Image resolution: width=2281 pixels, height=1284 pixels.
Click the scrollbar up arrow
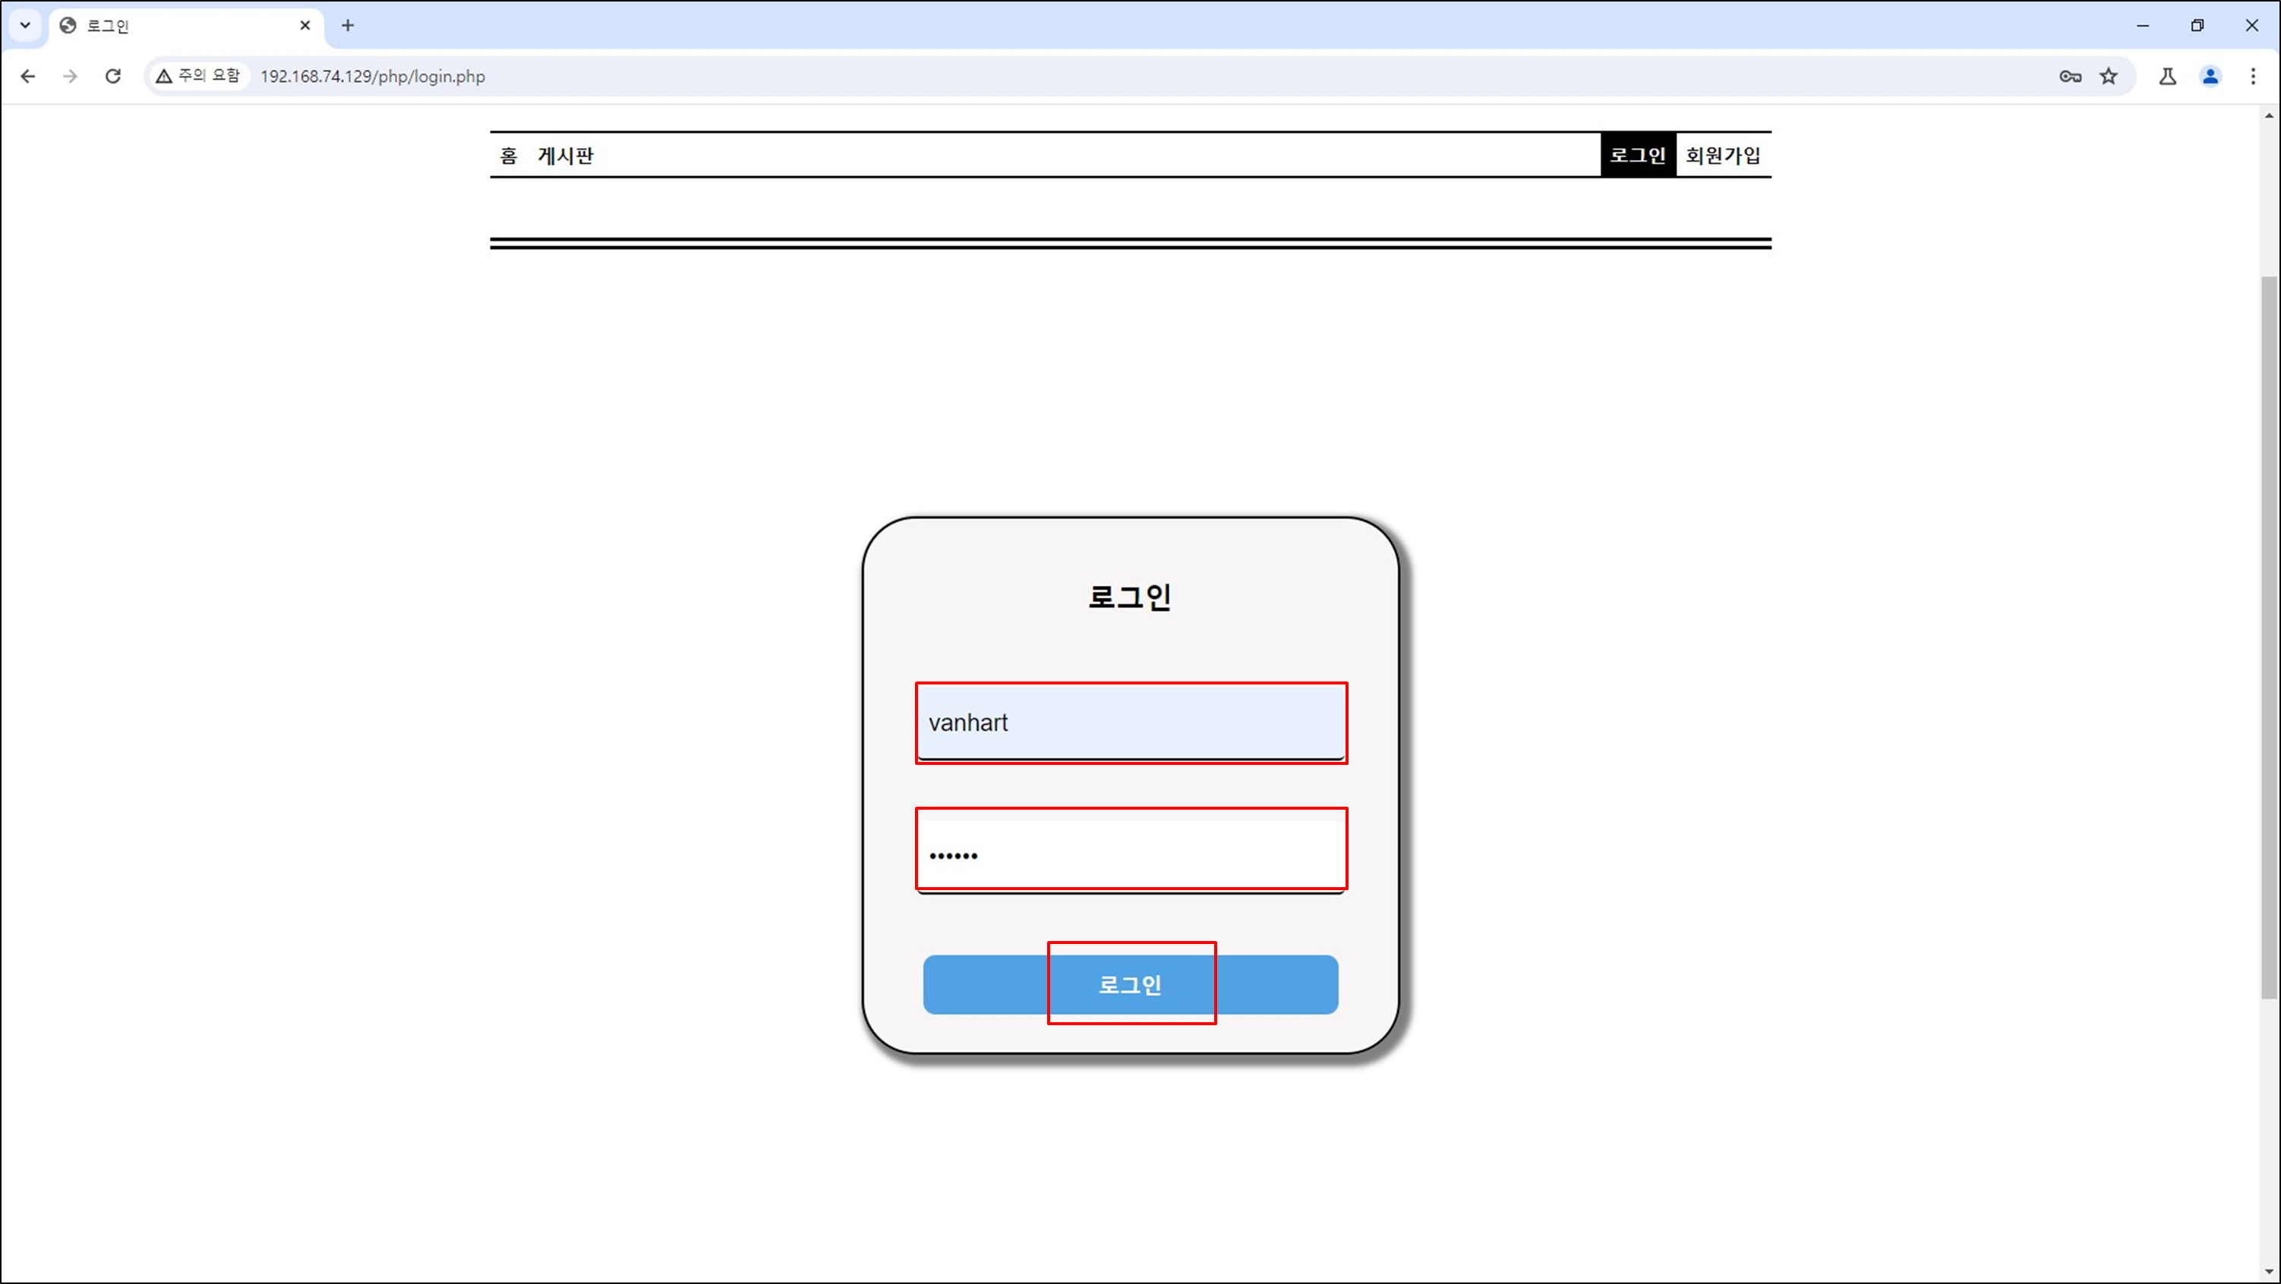[x=2270, y=115]
